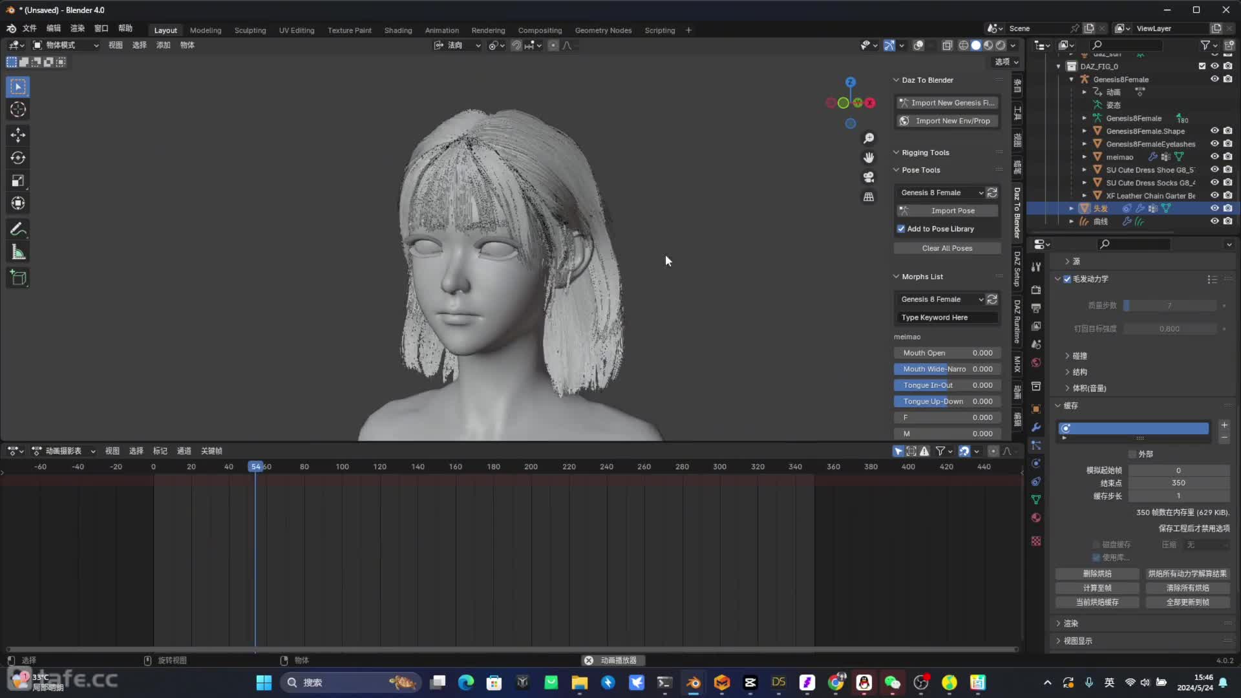Open the Modifiers wrench properties tab
This screenshot has width=1241, height=698.
1036,427
